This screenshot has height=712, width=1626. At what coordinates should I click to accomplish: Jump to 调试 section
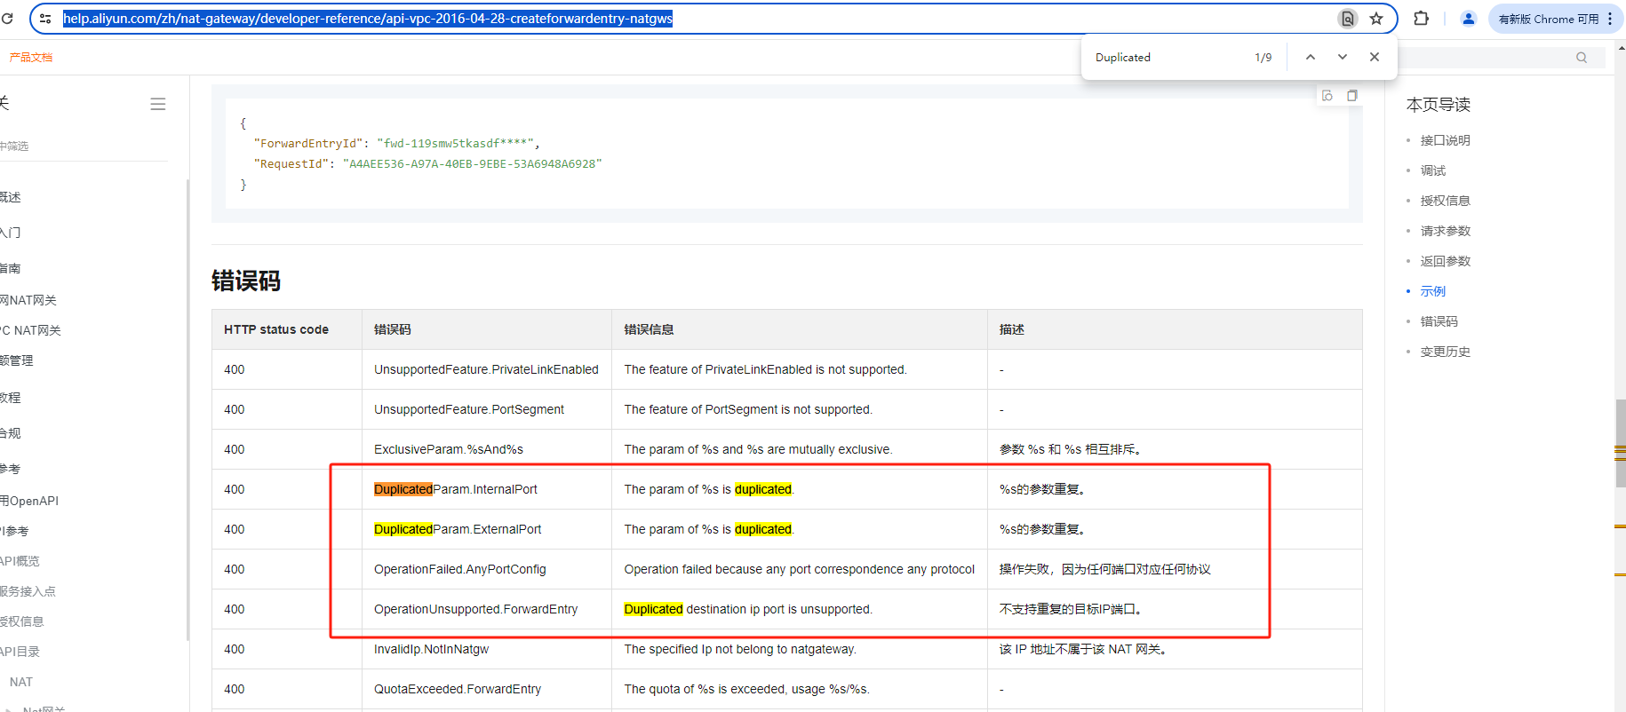click(1432, 170)
